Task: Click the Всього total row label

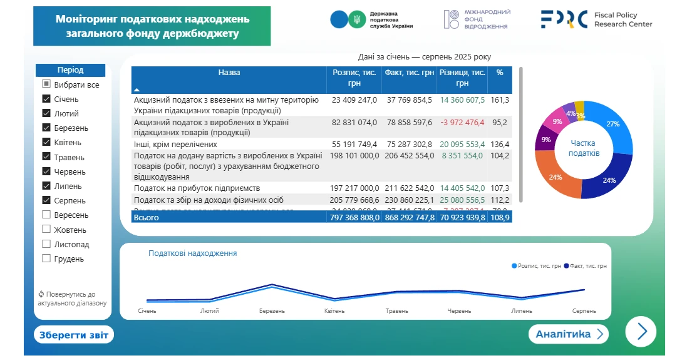Action: [147, 218]
